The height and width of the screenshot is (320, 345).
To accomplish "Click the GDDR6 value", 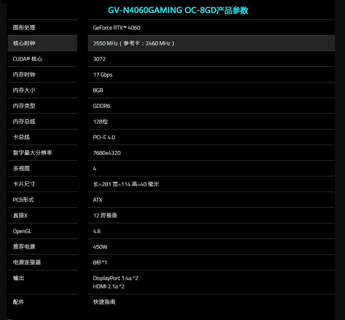I will click(102, 106).
